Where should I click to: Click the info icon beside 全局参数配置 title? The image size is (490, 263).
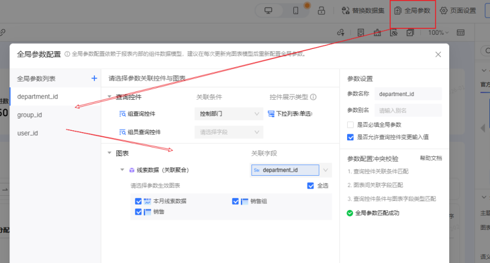(67, 54)
